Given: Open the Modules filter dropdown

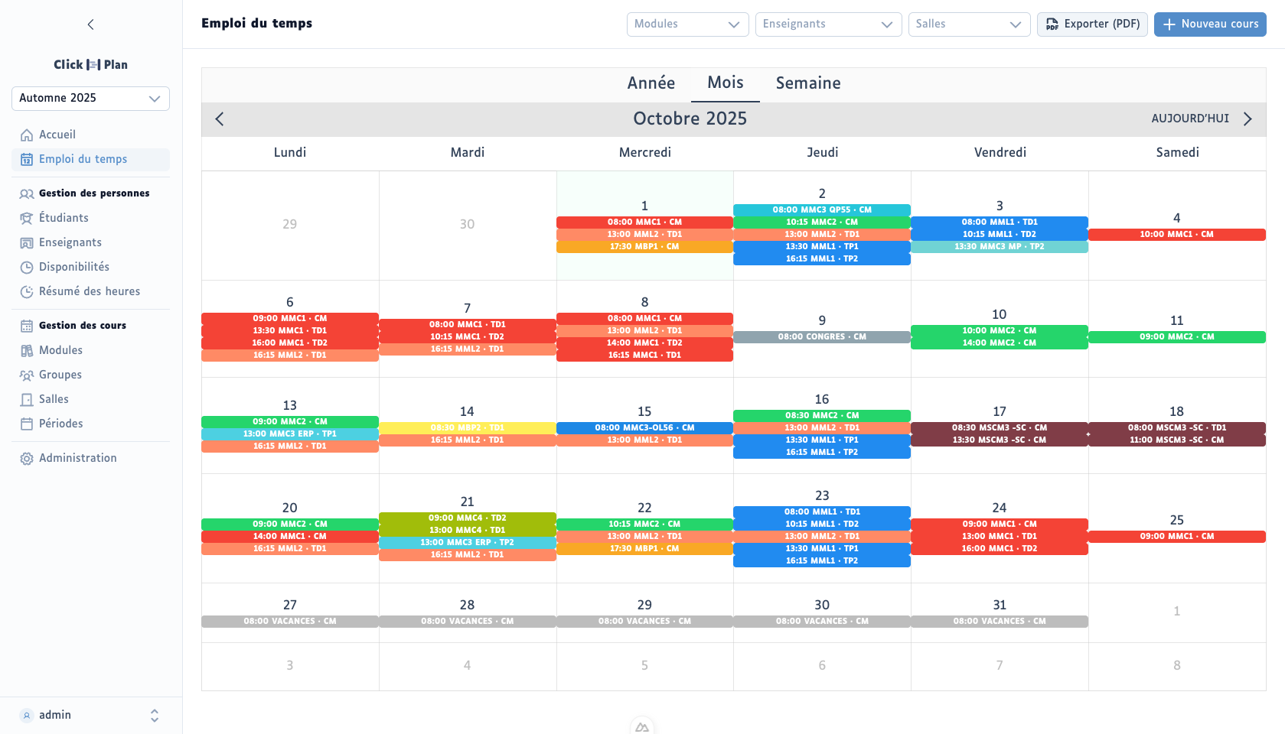Looking at the screenshot, I should coord(687,24).
